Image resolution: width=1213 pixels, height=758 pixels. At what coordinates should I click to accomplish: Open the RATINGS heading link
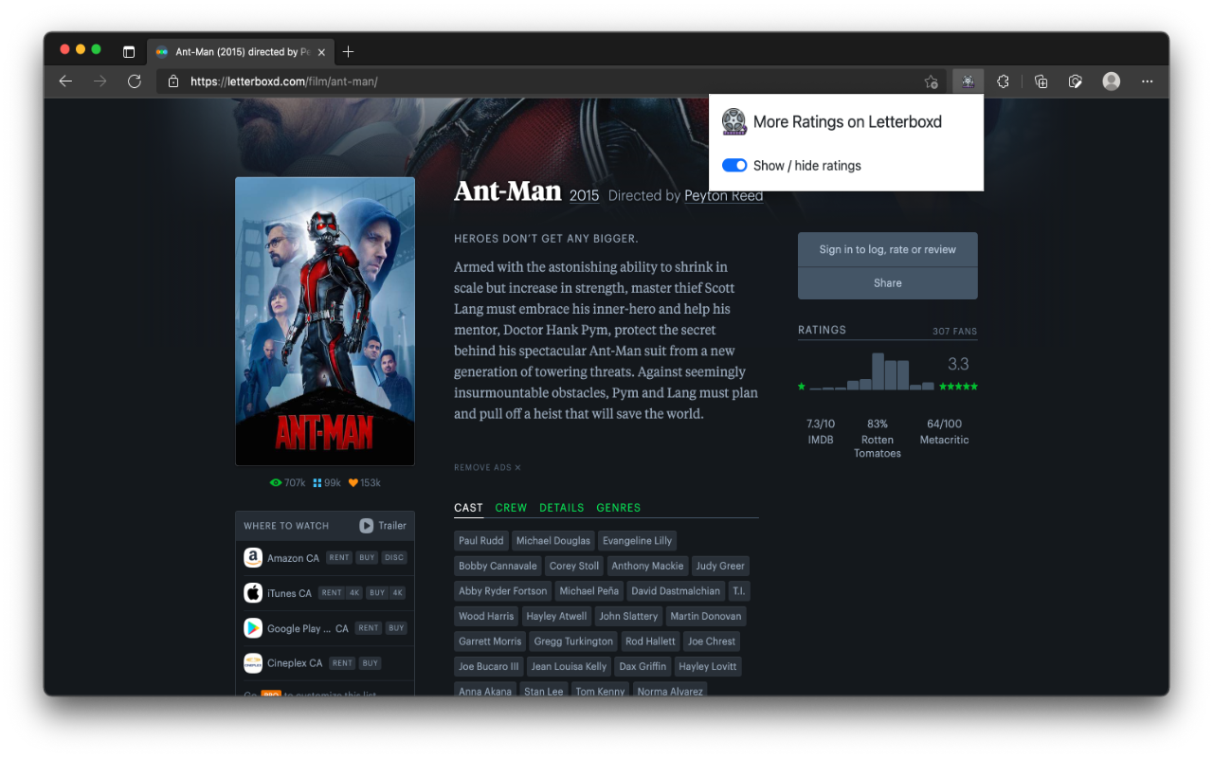[x=822, y=330]
